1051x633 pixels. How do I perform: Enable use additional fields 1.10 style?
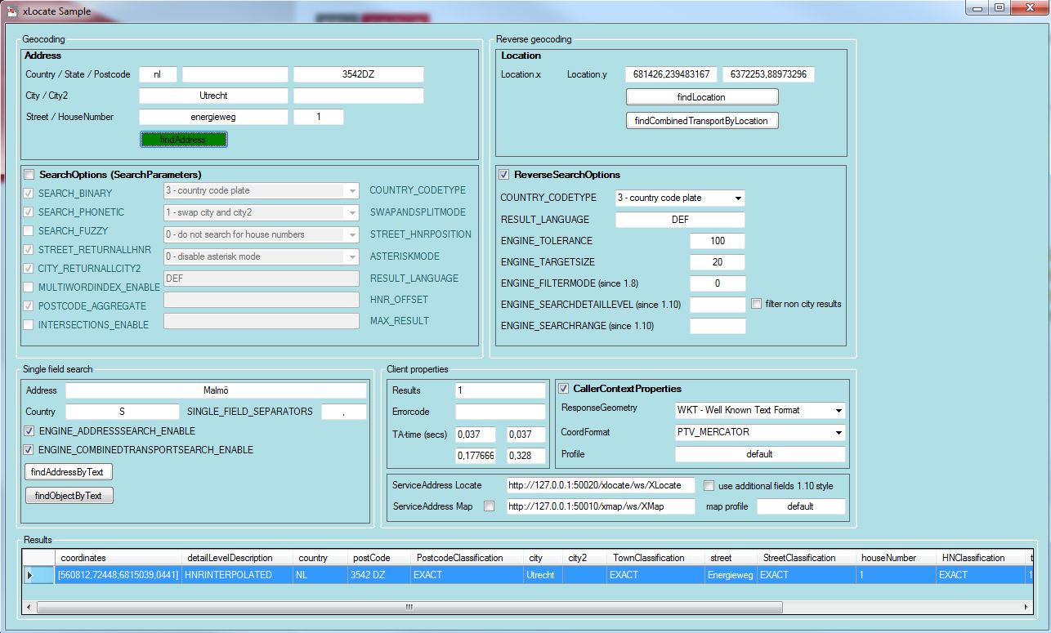tap(709, 485)
